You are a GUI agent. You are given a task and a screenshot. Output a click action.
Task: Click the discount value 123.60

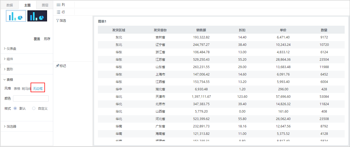pyautogui.click(x=242, y=97)
